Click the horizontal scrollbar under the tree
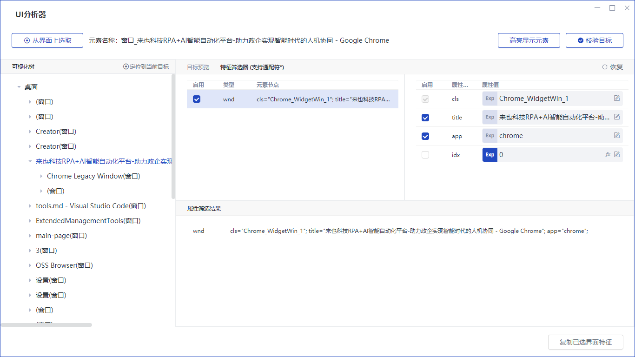 (x=46, y=325)
